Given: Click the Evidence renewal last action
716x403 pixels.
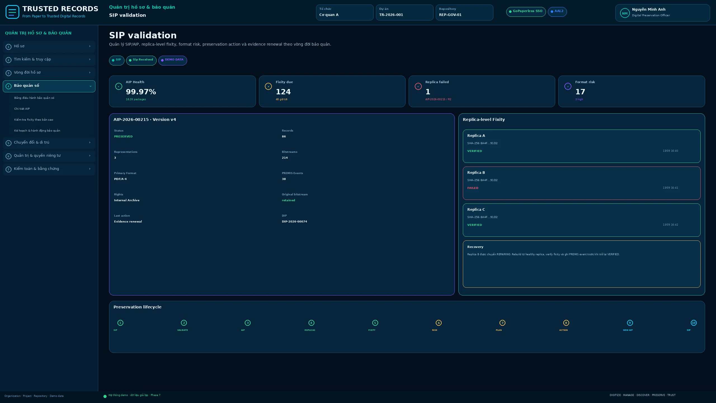Looking at the screenshot, I should 128,222.
